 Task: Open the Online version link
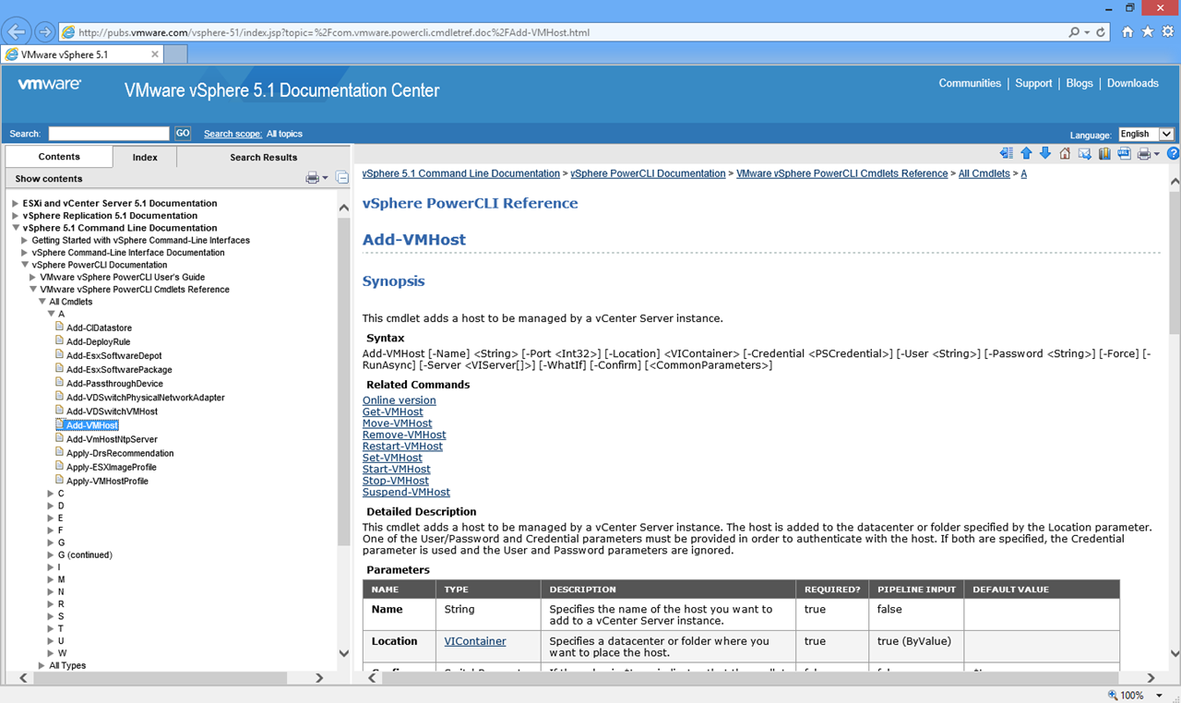click(400, 400)
